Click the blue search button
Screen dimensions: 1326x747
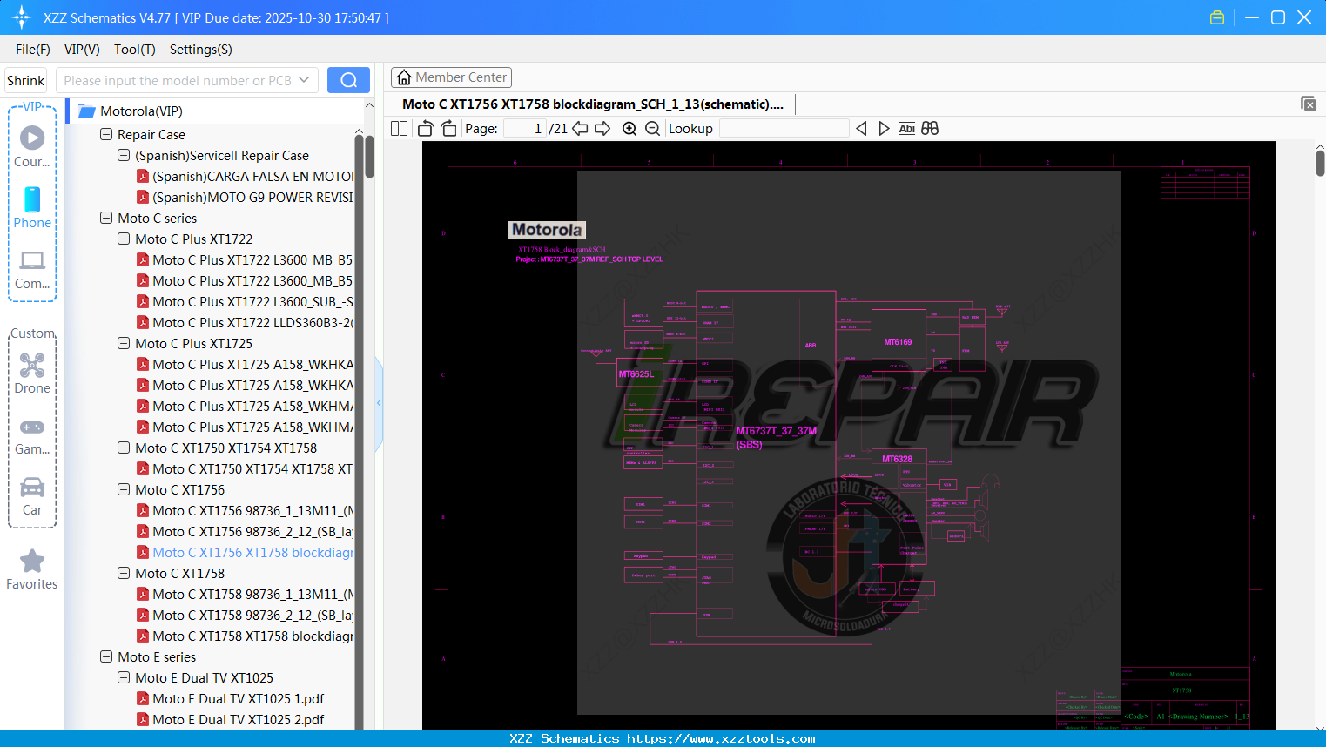(348, 80)
